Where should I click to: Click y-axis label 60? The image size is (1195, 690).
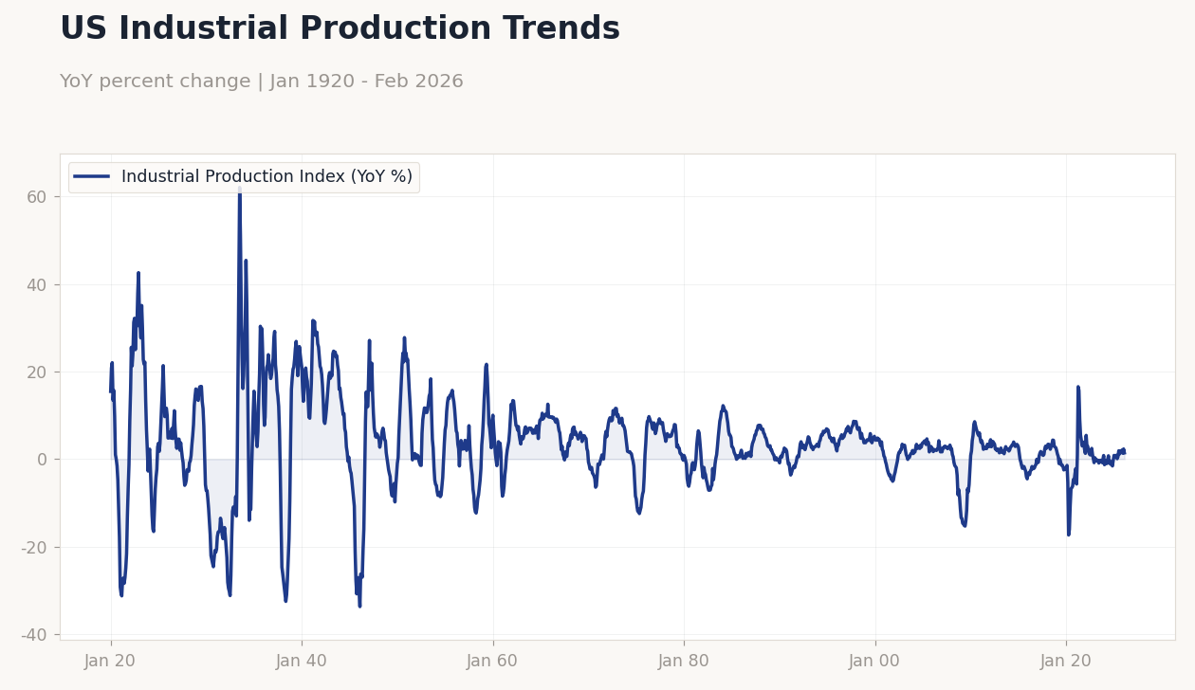click(x=38, y=197)
